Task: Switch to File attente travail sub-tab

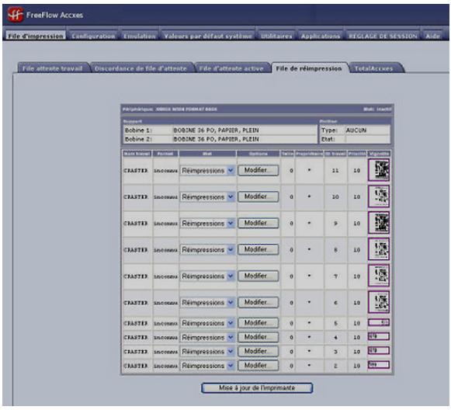Action: (x=53, y=68)
